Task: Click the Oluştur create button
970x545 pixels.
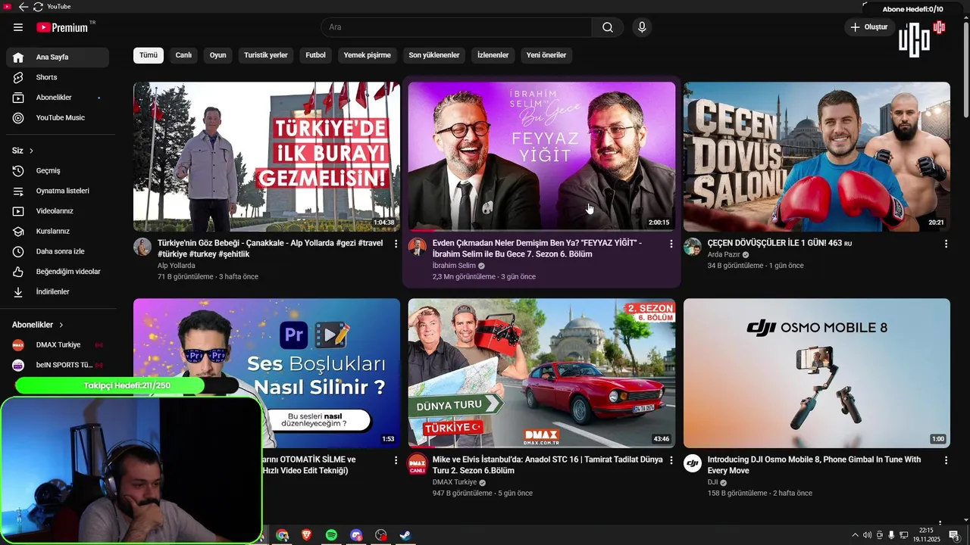Action: click(868, 27)
